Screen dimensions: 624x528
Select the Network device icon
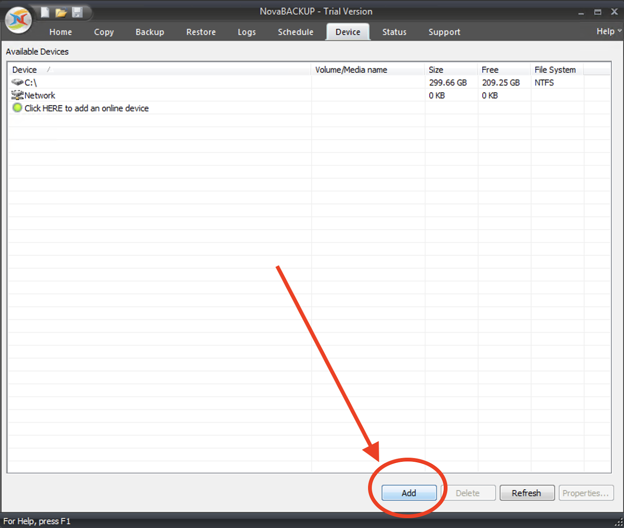pos(17,95)
